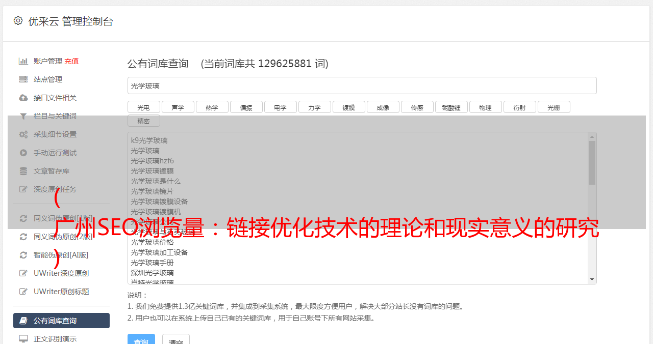Choose the 衍射 tag button
Screen dimensions: 653x344
[519, 107]
